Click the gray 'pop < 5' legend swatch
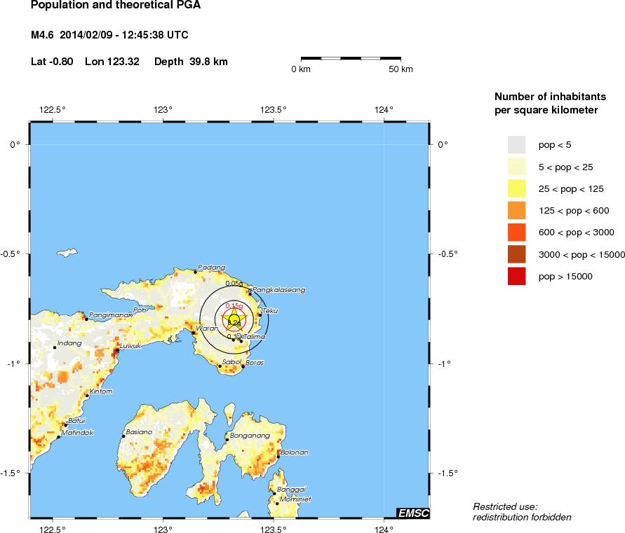 [x=516, y=145]
